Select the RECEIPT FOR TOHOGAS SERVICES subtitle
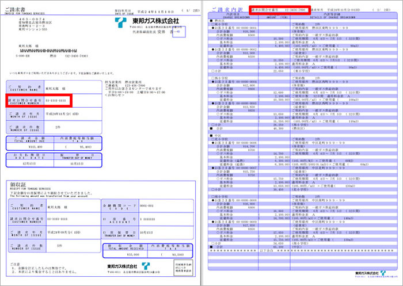403x286 pixels. (30, 189)
